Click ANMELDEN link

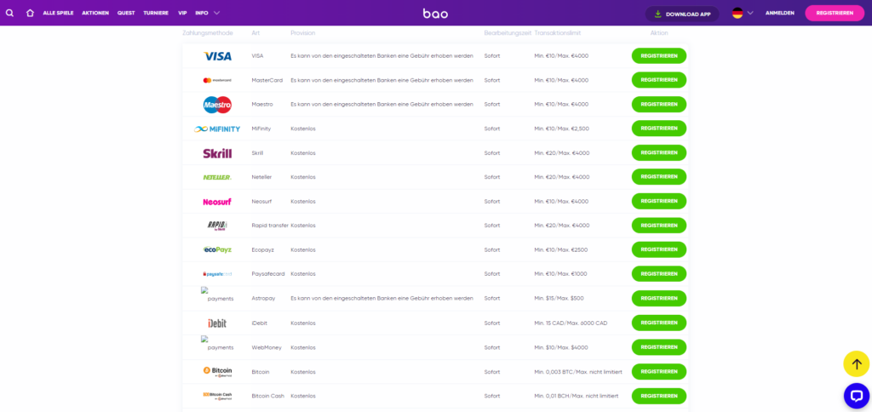(x=780, y=13)
